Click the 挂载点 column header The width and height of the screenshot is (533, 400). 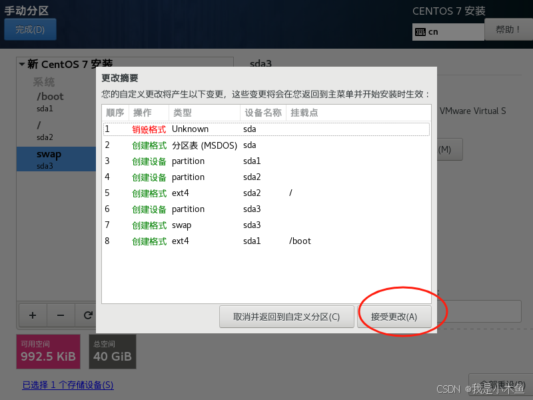click(358, 113)
